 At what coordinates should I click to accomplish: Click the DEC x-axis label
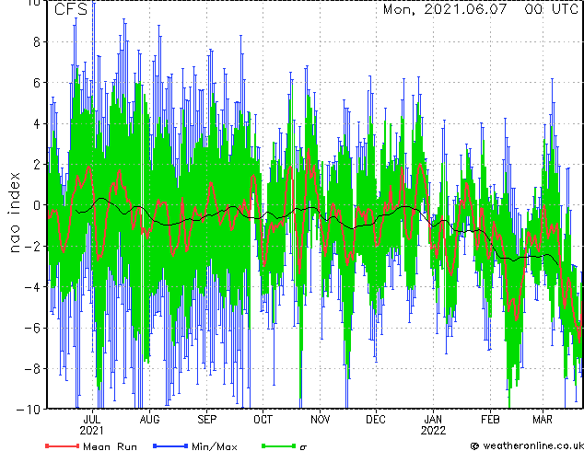pos(376,420)
